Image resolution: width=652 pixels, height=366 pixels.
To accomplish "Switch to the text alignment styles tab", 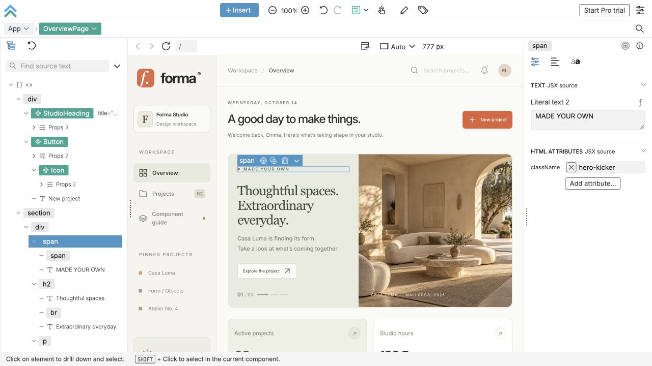I will 555,62.
